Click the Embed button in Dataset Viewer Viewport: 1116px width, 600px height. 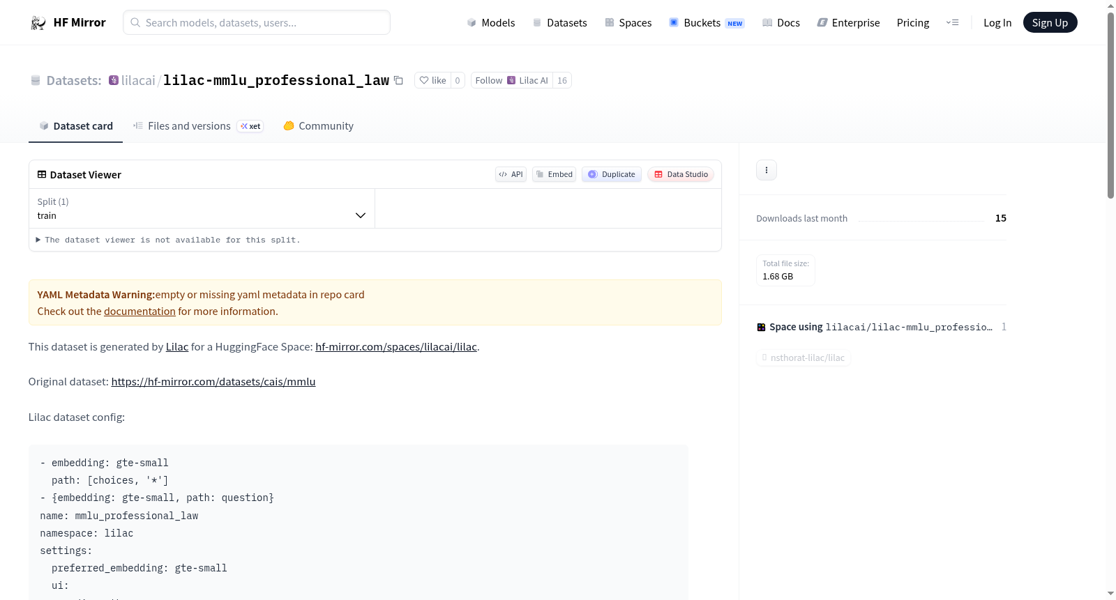554,174
